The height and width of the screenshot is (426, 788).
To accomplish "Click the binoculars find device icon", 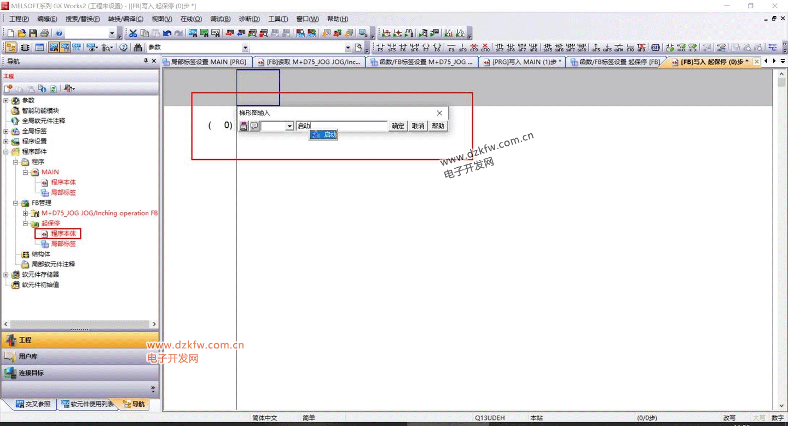I will [x=138, y=48].
